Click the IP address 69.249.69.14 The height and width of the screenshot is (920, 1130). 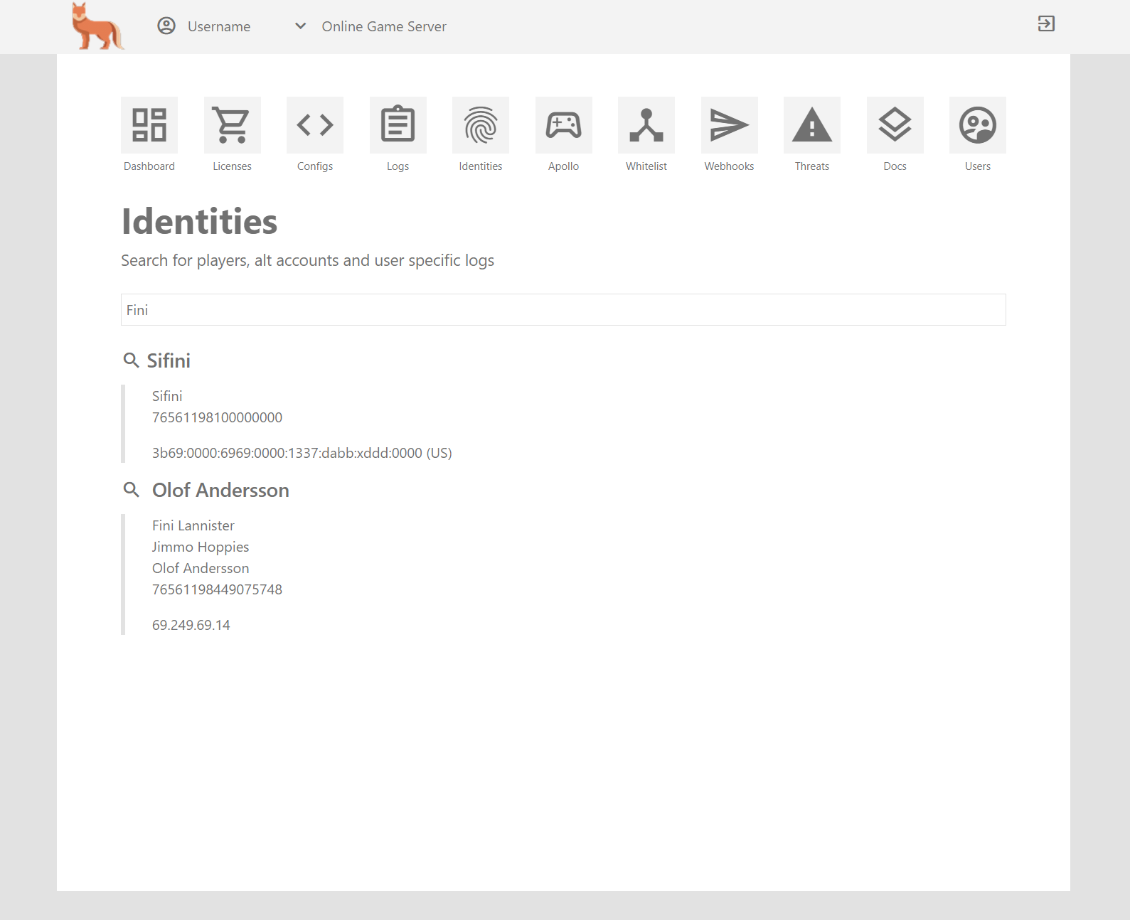(x=191, y=625)
